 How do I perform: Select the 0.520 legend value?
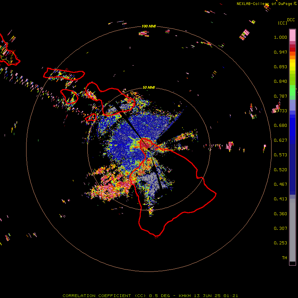(x=280, y=170)
